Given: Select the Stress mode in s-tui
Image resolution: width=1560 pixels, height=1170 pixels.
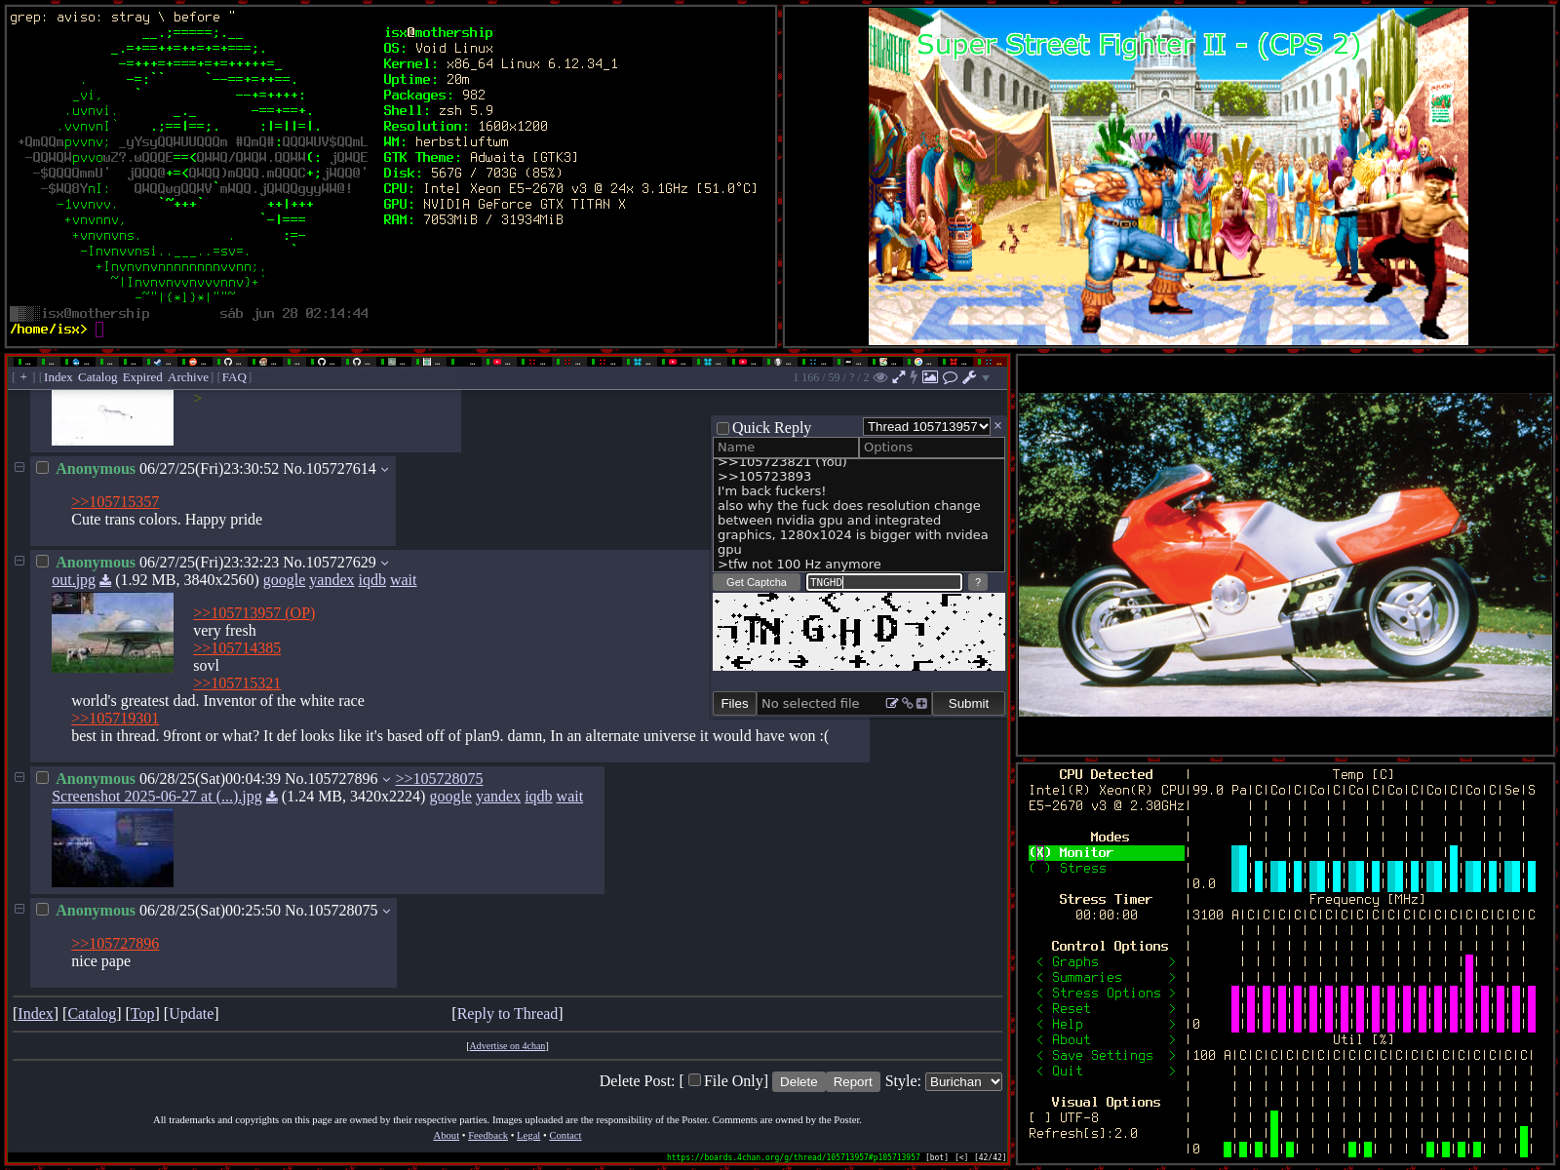Looking at the screenshot, I should tap(1107, 869).
